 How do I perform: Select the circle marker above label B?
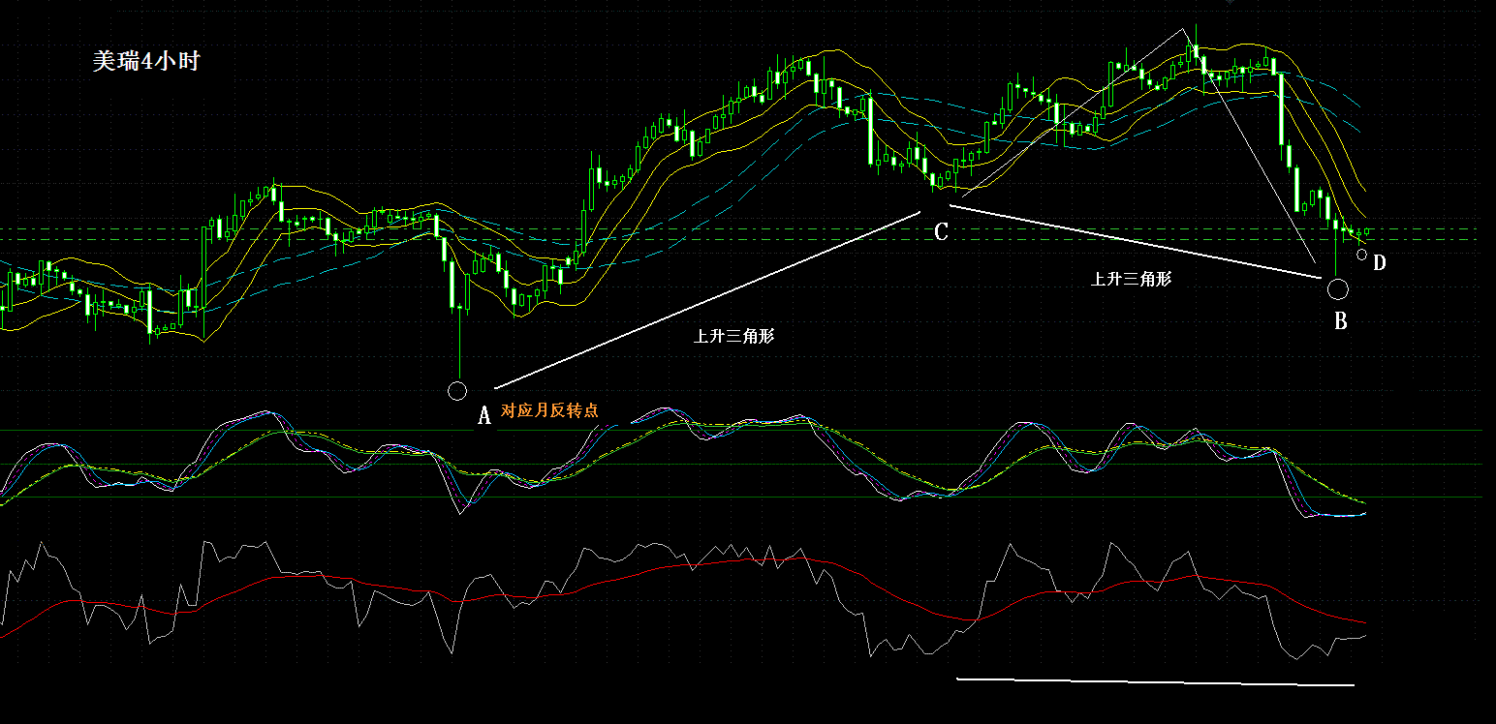coord(1338,288)
